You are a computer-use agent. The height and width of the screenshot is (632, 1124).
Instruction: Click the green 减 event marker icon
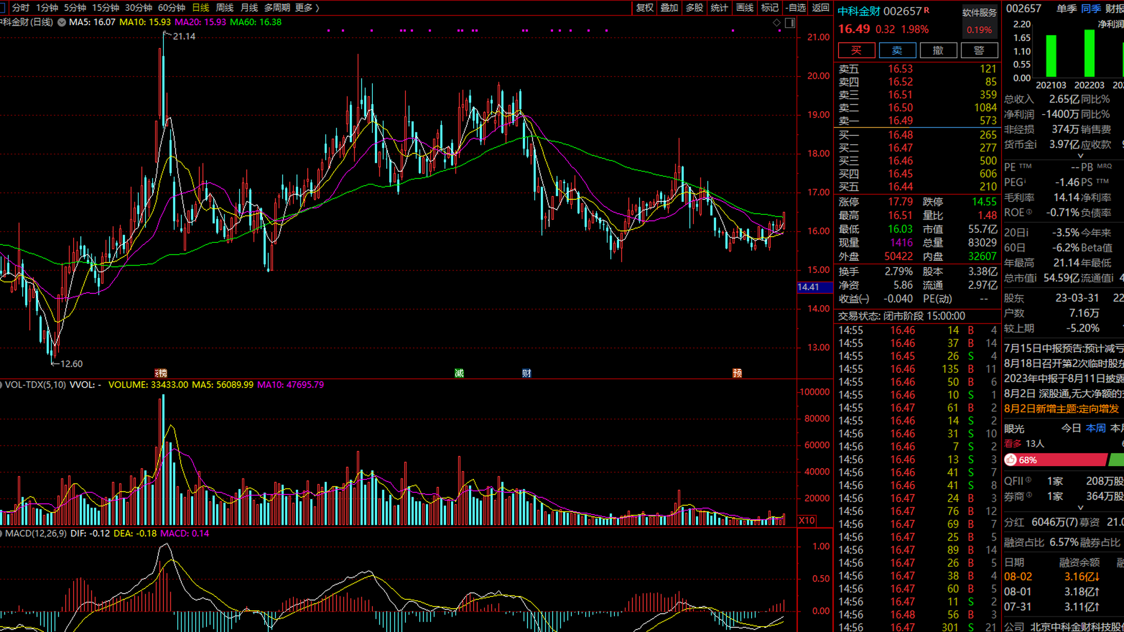pos(459,373)
